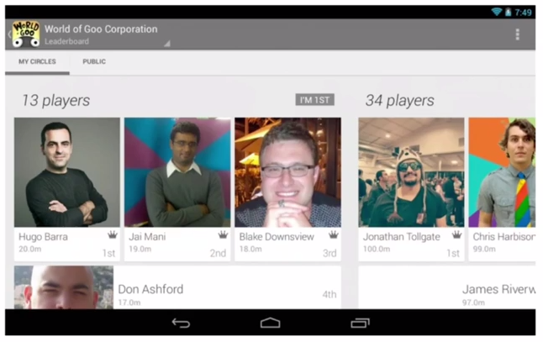Tap the Android back navigation button
This screenshot has height=342, width=543.
point(181,323)
